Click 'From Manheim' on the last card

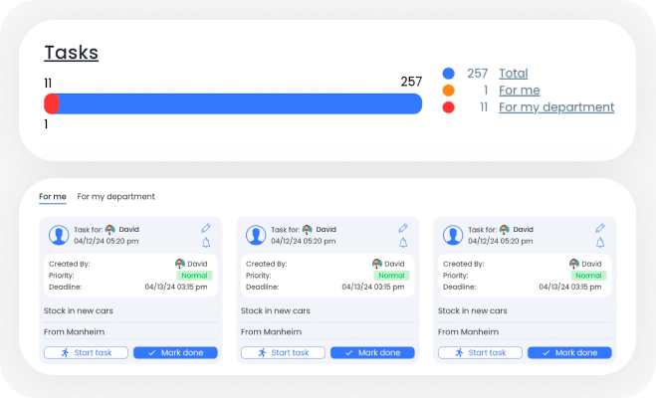point(468,332)
